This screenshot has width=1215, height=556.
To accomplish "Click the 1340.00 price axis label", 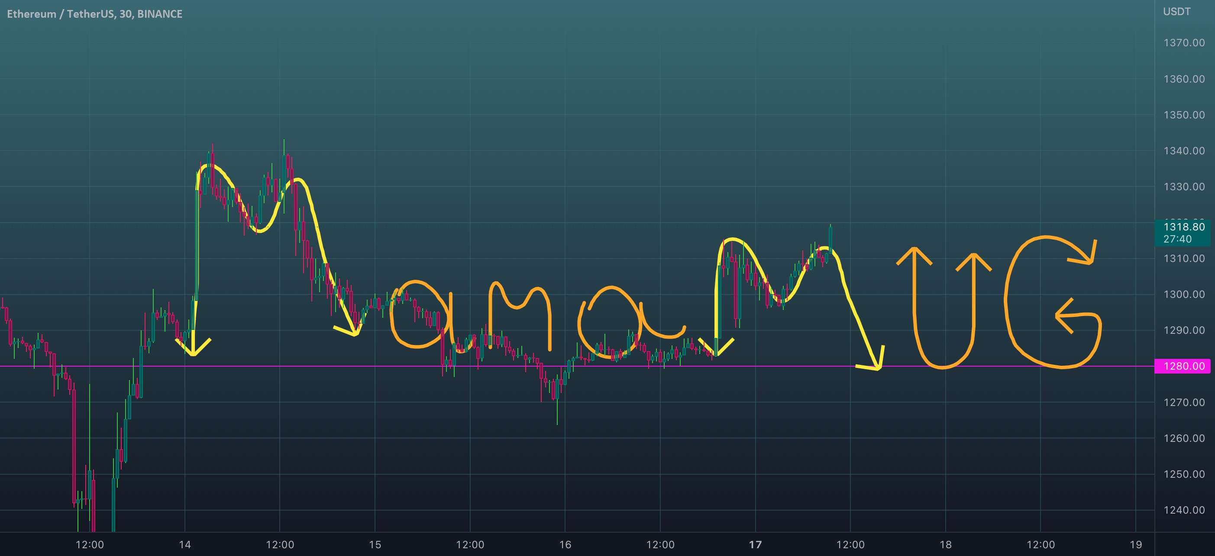I will click(x=1184, y=150).
